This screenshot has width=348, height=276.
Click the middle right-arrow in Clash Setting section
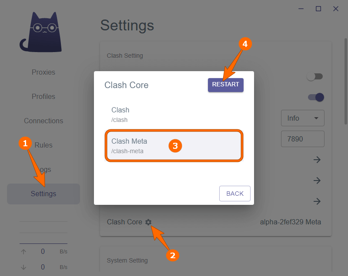coord(317,181)
